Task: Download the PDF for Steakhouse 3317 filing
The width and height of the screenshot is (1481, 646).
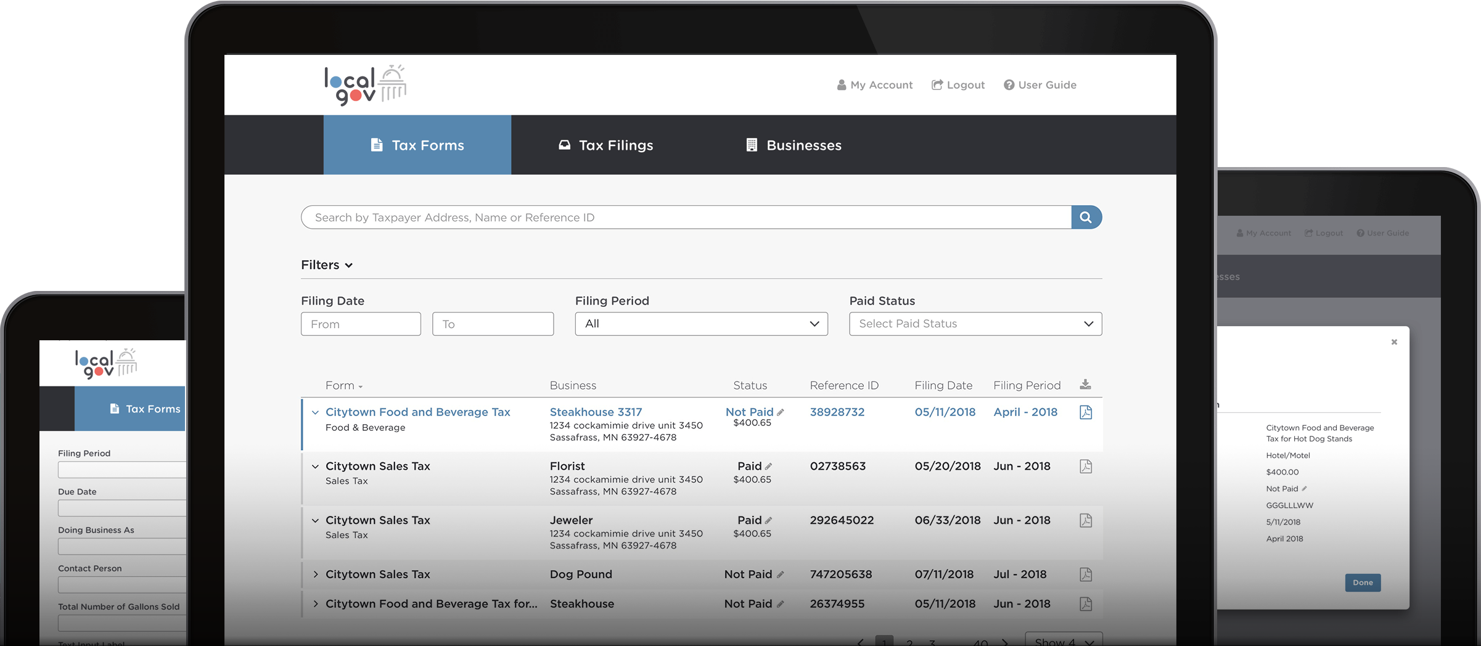Action: pyautogui.click(x=1085, y=412)
